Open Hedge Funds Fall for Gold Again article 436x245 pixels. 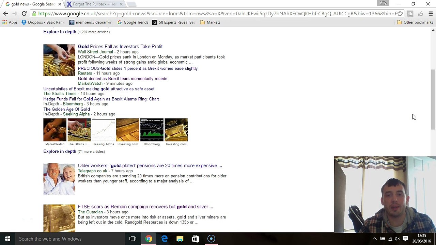tap(101, 99)
